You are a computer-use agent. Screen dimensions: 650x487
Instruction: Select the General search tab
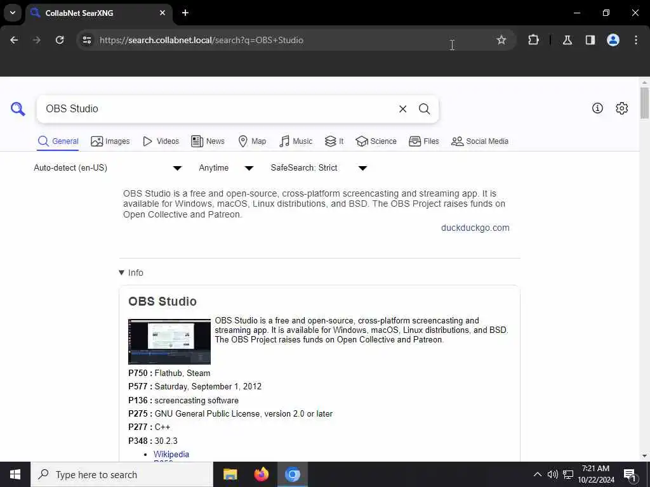[x=58, y=141]
